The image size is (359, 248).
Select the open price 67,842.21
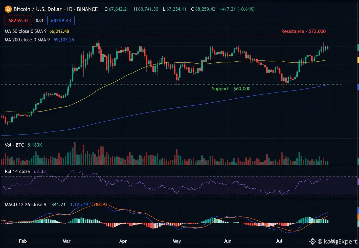point(119,9)
